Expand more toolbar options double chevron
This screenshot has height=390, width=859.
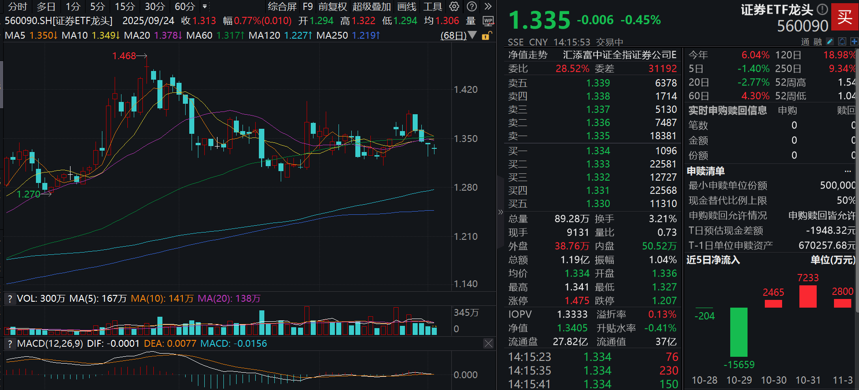pos(488,6)
